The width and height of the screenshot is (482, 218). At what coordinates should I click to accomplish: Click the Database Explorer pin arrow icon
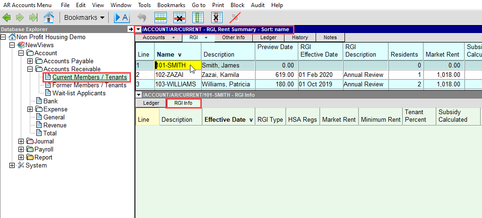[131, 29]
